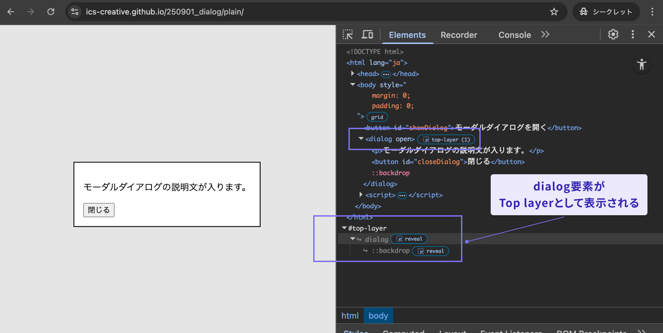Expand the script element node
Screen dimensions: 663x333
tap(361, 195)
